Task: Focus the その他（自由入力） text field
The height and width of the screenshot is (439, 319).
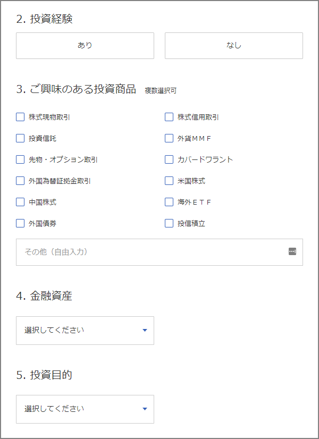Action: pos(159,252)
